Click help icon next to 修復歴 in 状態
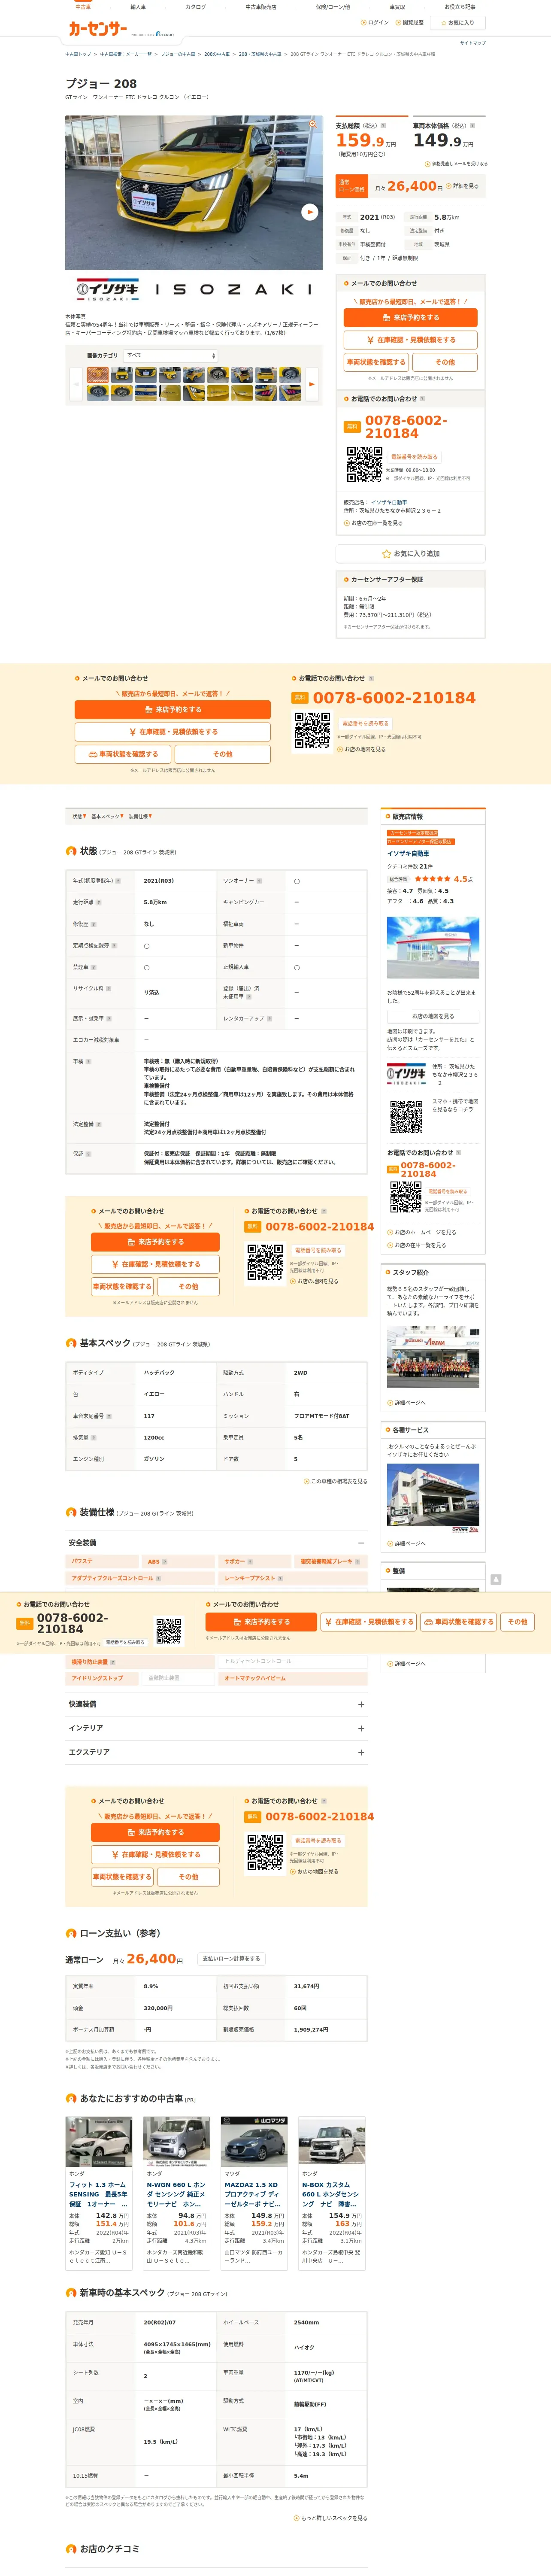551x2576 pixels. (94, 924)
